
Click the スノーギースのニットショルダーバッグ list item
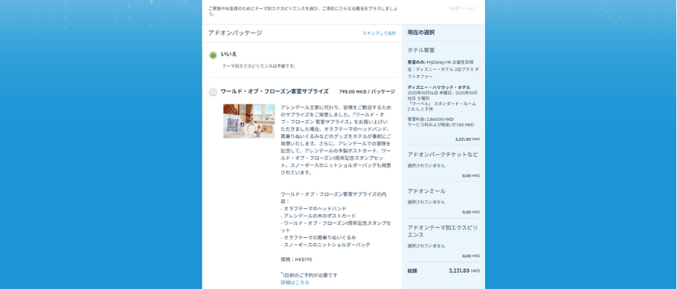coord(325,245)
